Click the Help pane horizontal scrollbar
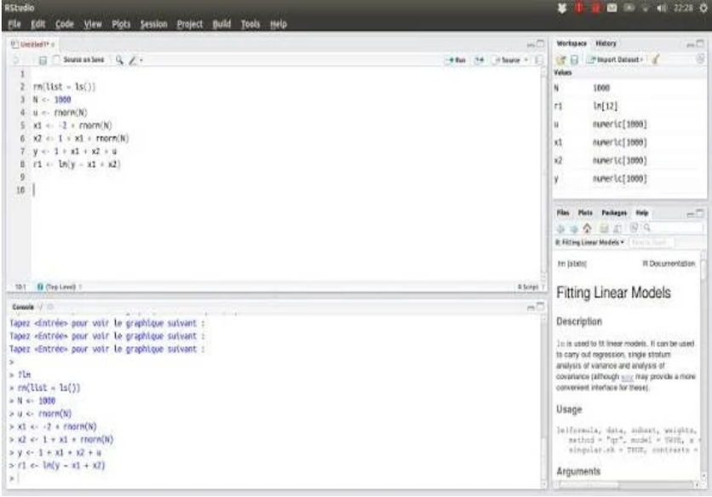 click(x=627, y=485)
